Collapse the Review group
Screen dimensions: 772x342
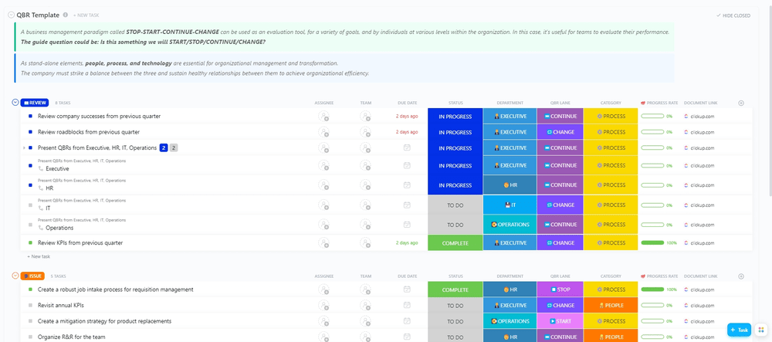[15, 102]
